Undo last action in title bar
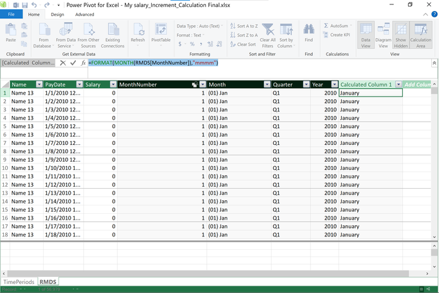 point(34,5)
